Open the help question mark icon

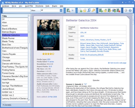click(130, 10)
